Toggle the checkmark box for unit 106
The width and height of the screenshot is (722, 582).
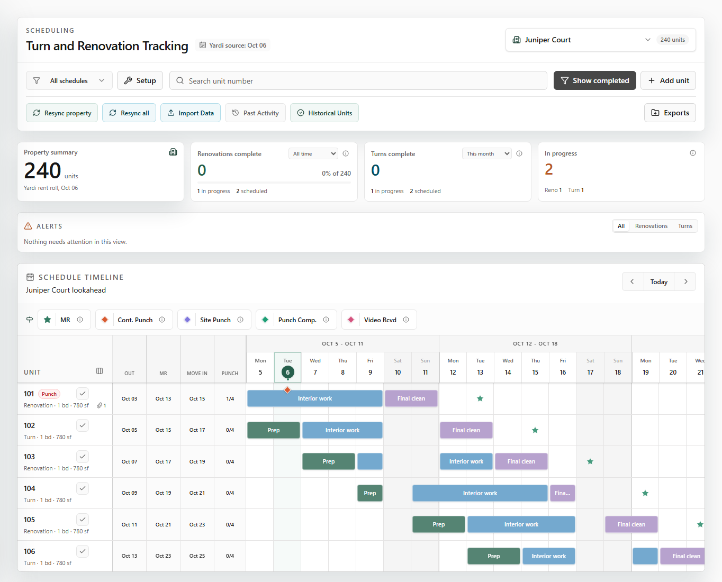coord(83,551)
